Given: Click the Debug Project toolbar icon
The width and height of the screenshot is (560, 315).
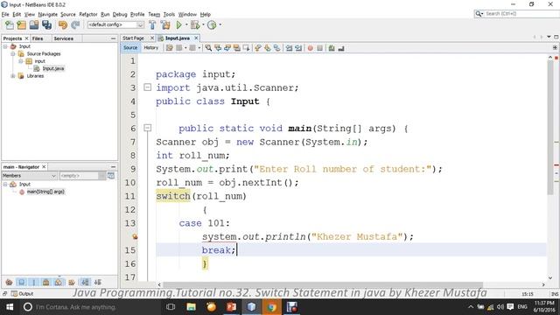Looking at the screenshot, I should [x=195, y=25].
